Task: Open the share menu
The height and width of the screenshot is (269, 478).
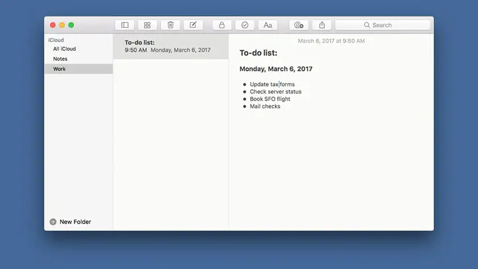Action: click(322, 25)
